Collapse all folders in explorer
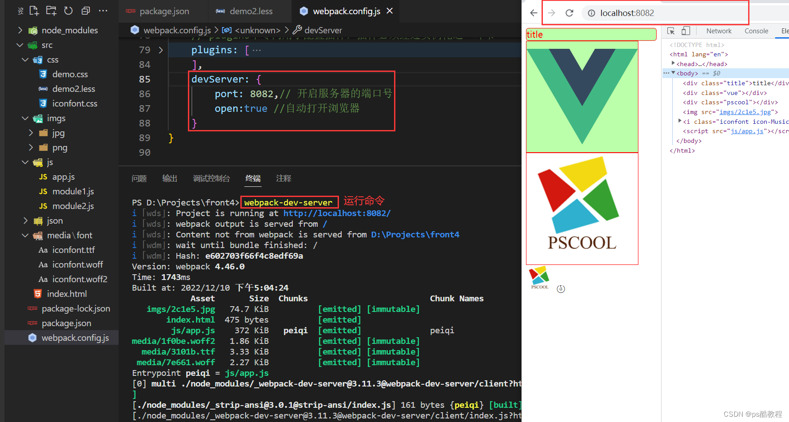 (86, 11)
